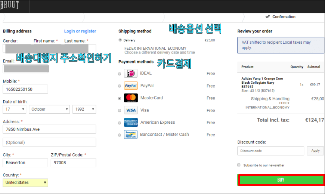Click the PayPal payment logo
The image size is (325, 194).
(x=131, y=86)
